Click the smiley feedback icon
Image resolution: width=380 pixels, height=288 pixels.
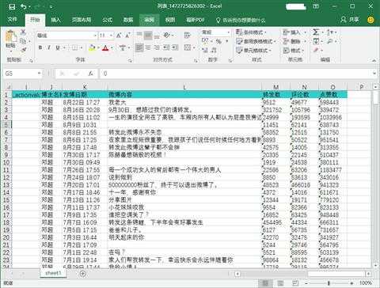coord(370,20)
